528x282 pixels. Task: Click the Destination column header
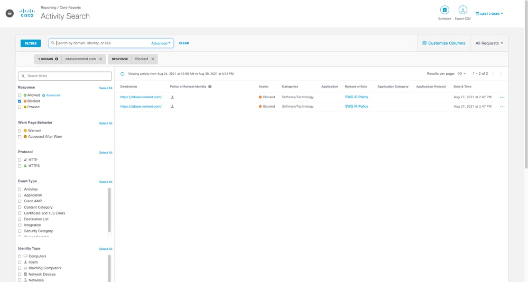point(128,87)
